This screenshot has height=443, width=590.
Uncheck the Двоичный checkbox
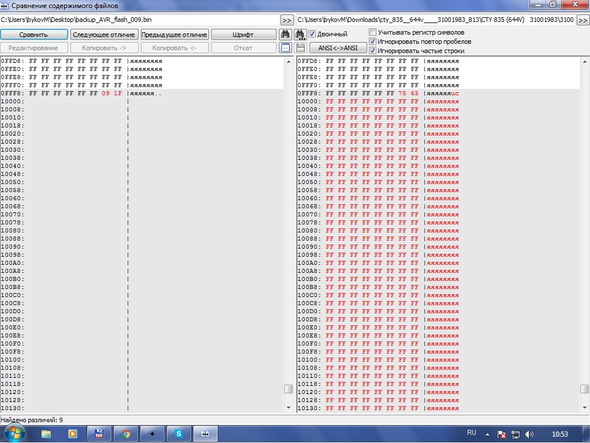click(312, 34)
